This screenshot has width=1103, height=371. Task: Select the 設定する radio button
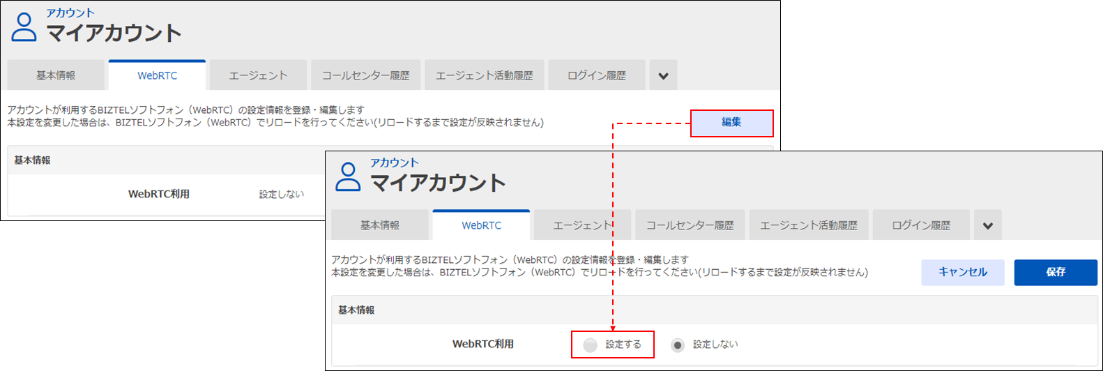point(591,345)
